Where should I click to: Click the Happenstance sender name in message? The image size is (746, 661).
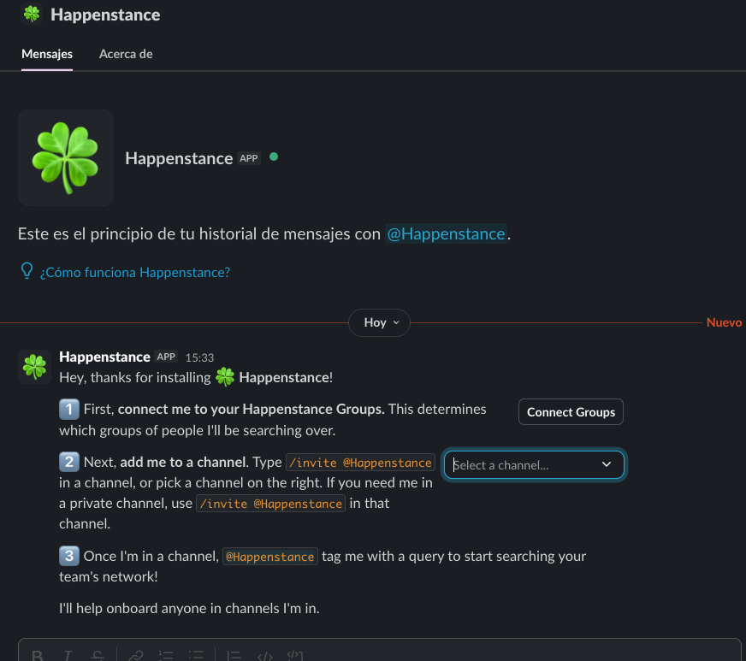click(x=104, y=357)
